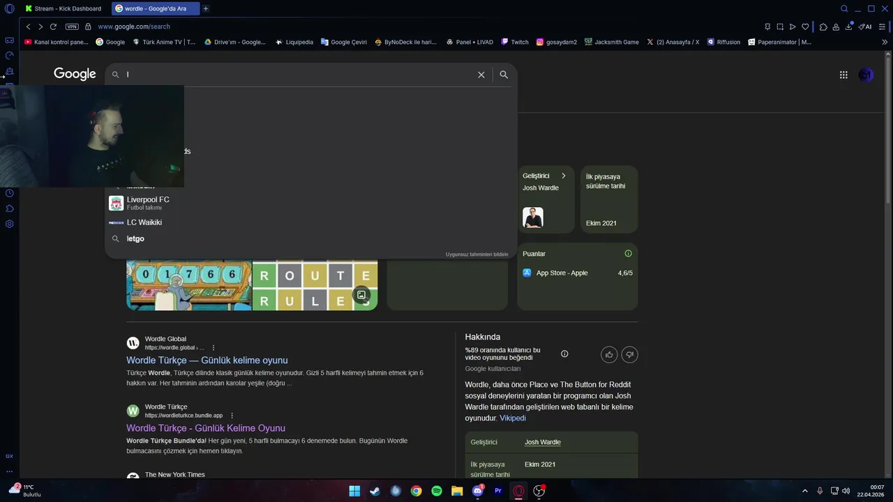Screen dimensions: 893x502
Task: Toggle the VPN badge in address bar
Action: tap(72, 26)
